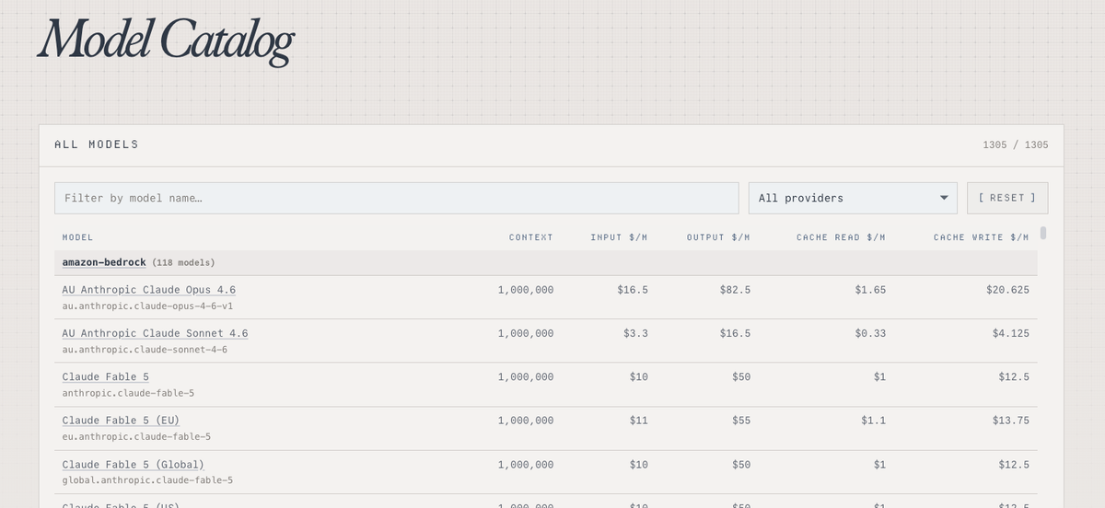Click the $11 input price for Fable 5 (EU)
The height and width of the screenshot is (508, 1105).
pyautogui.click(x=639, y=421)
